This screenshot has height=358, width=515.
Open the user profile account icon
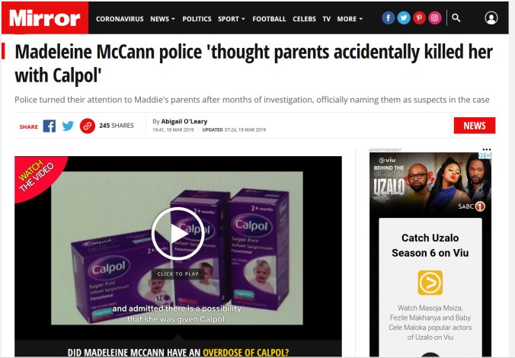coord(491,18)
